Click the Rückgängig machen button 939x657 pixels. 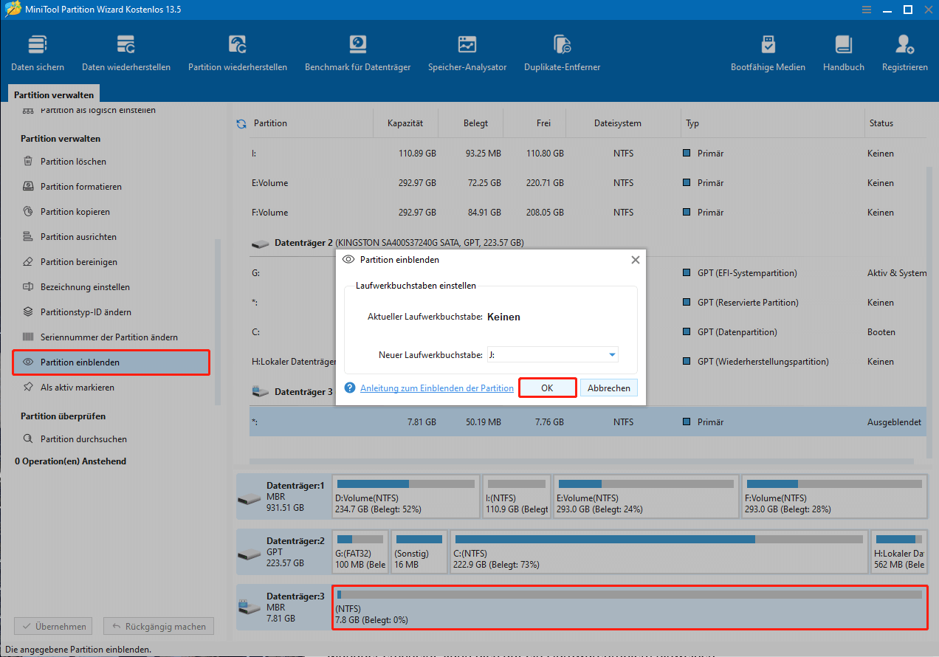(x=158, y=626)
